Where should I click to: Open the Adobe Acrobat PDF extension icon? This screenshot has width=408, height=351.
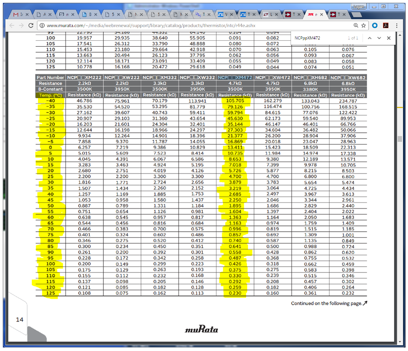pos(386,25)
